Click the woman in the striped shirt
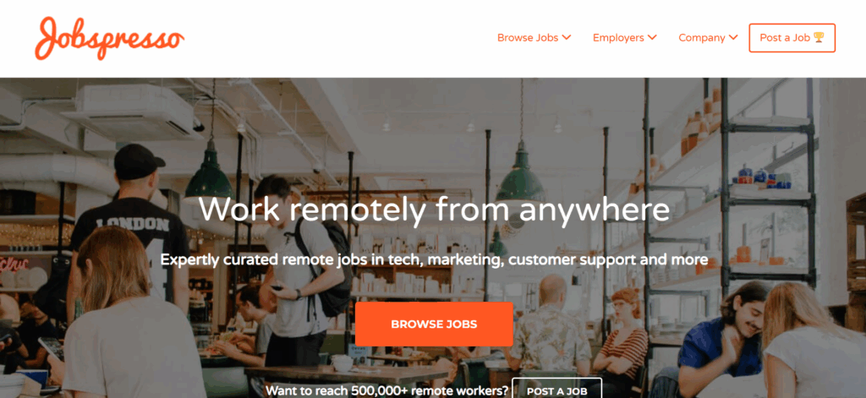 click(x=623, y=336)
